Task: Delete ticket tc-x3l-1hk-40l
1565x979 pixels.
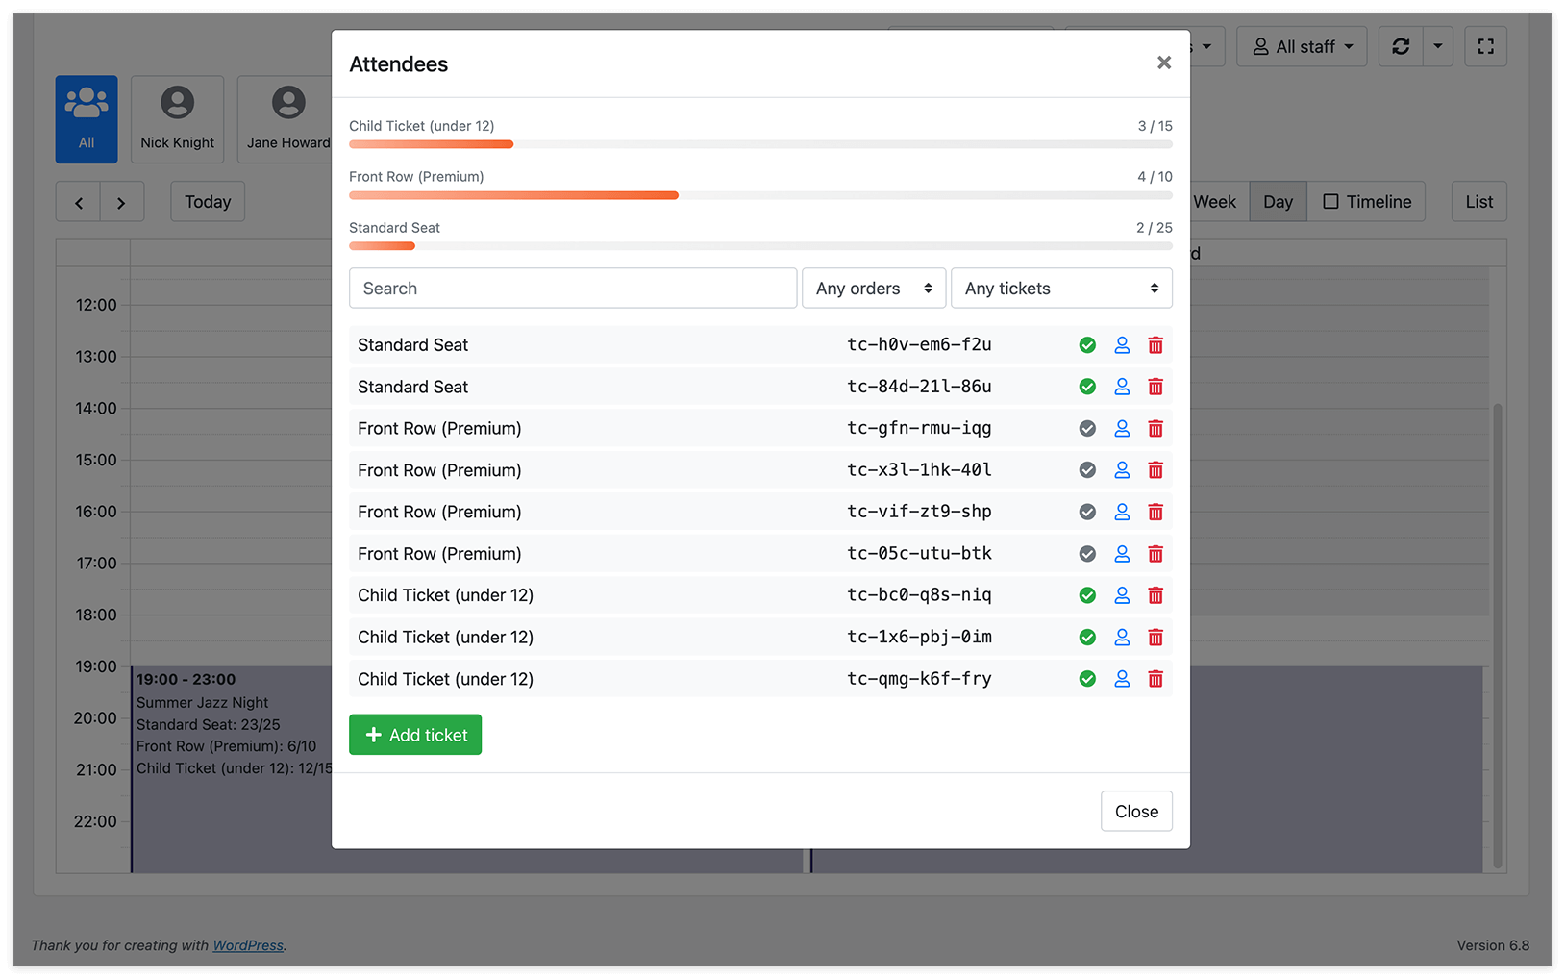Action: [x=1155, y=470]
